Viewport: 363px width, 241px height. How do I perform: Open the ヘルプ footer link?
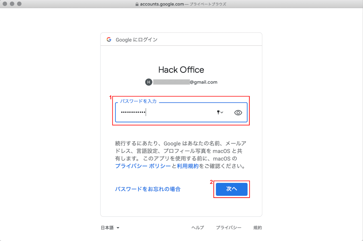coord(197,228)
